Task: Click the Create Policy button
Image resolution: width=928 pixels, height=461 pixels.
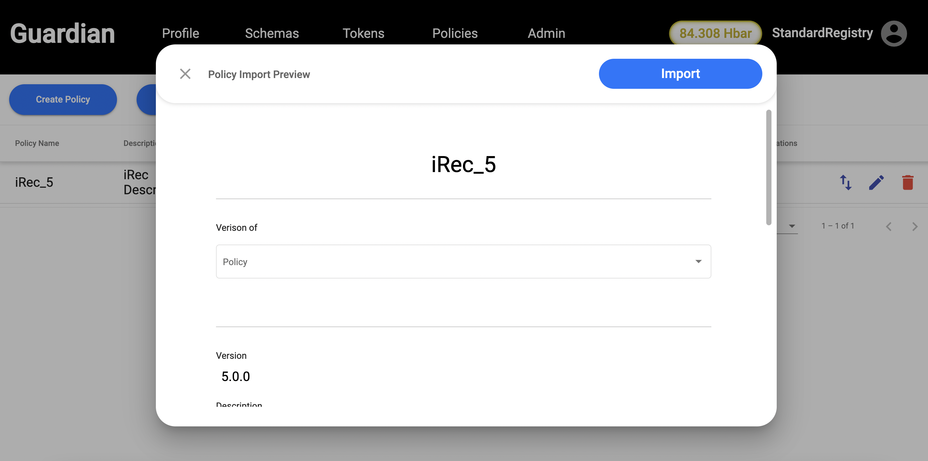Action: (63, 99)
